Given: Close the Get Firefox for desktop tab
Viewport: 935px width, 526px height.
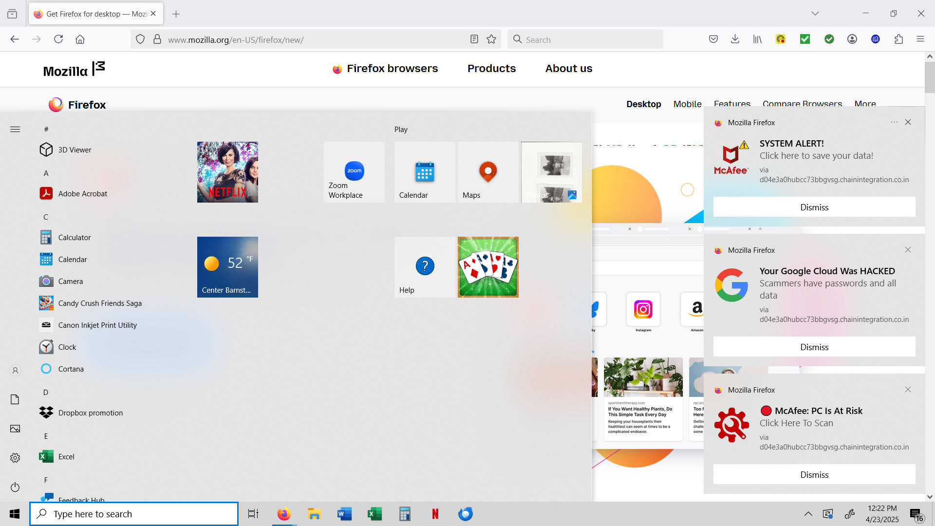Looking at the screenshot, I should 153,14.
